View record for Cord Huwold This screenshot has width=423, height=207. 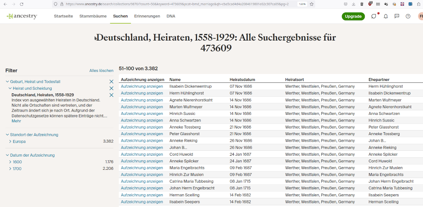[x=142, y=154]
